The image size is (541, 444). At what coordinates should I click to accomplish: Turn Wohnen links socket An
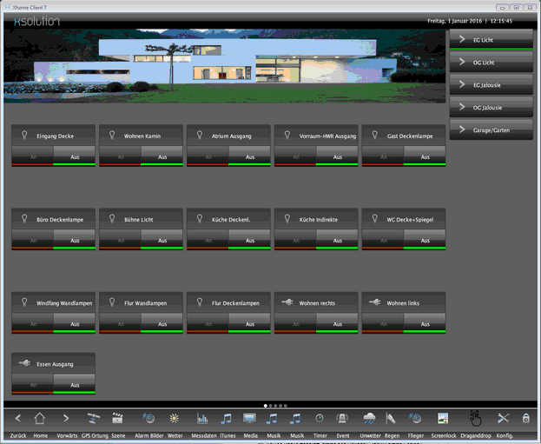(x=383, y=323)
